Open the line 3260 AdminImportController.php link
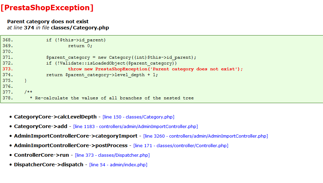This screenshot has height=183, width=323. coord(205,136)
